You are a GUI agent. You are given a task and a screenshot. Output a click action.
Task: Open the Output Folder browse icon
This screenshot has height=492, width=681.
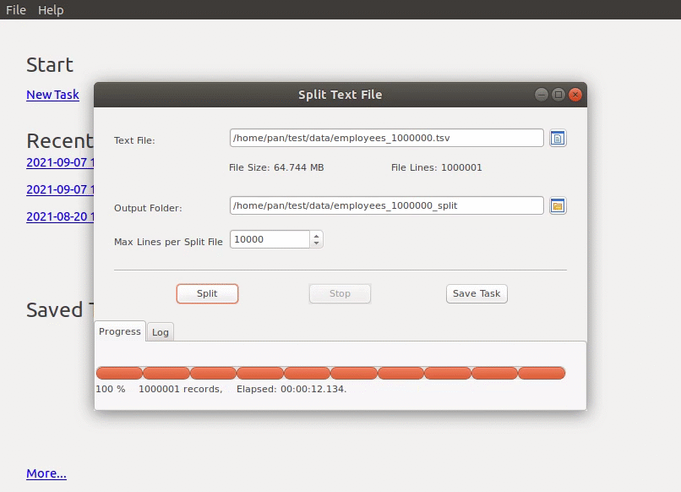tap(558, 205)
